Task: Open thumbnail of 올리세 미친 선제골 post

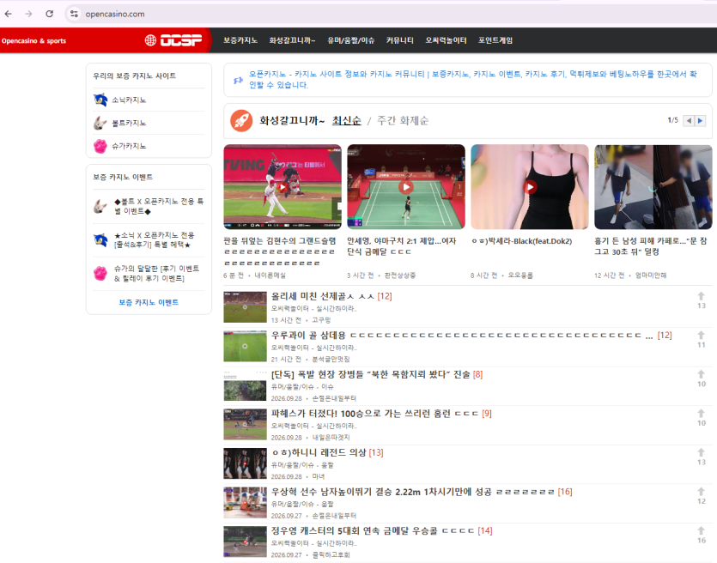Action: tap(245, 307)
